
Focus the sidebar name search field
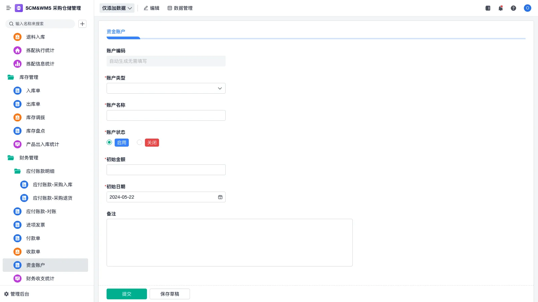point(40,24)
